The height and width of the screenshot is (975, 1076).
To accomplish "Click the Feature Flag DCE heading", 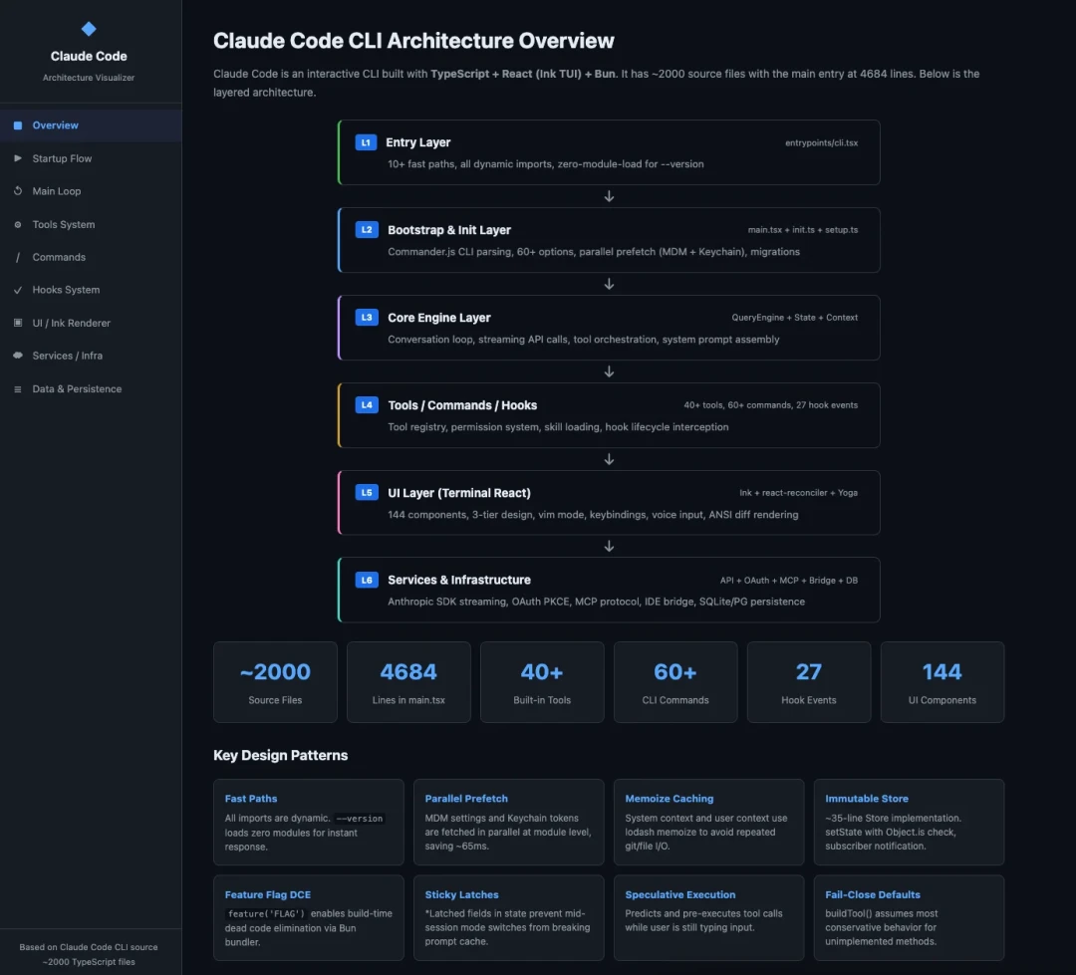I will click(x=268, y=894).
